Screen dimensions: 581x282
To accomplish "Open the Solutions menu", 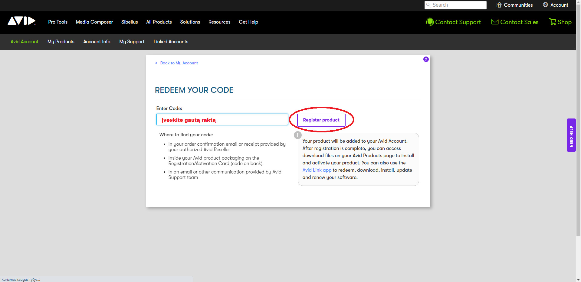I will coord(190,22).
